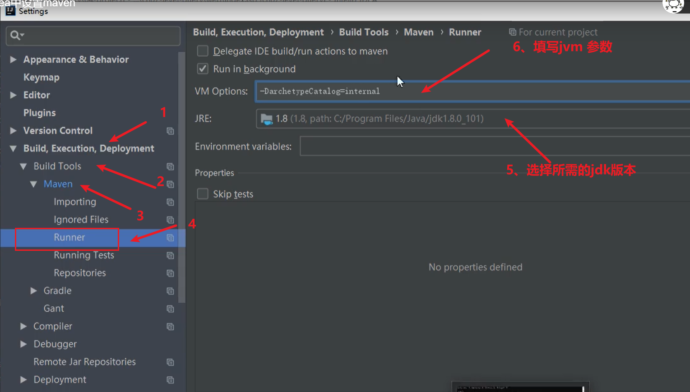Uncheck the Run in background checkbox
690x392 pixels.
(203, 69)
